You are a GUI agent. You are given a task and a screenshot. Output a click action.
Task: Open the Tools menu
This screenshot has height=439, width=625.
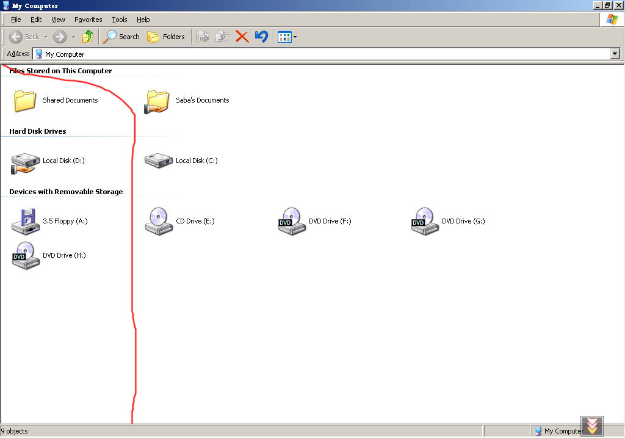coord(119,20)
